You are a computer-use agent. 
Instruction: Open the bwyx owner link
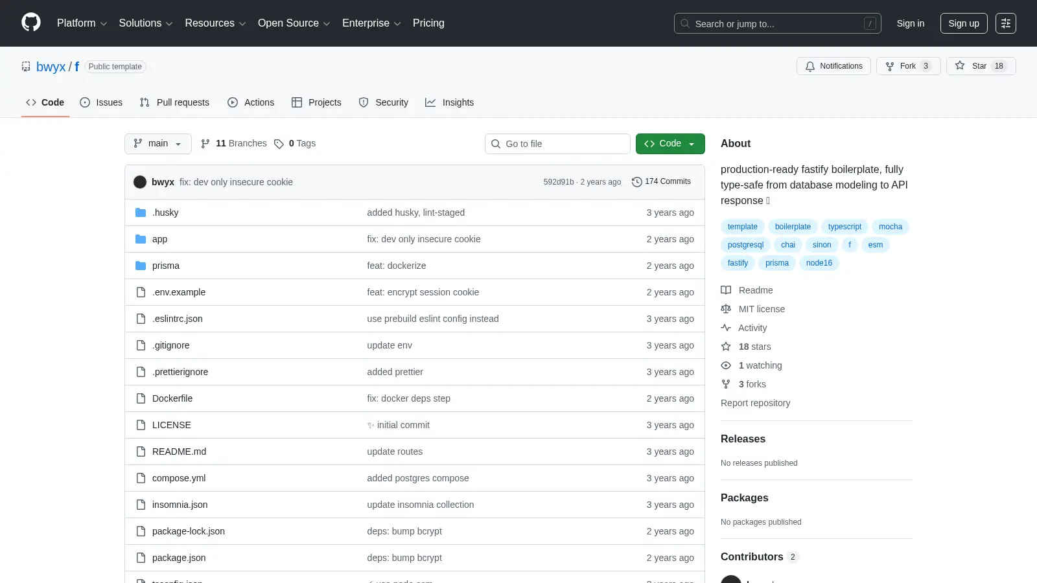(x=51, y=67)
